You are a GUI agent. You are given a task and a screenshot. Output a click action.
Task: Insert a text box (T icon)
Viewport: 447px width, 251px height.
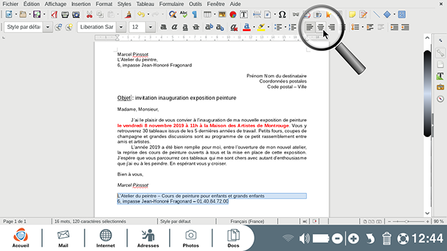tap(243, 14)
